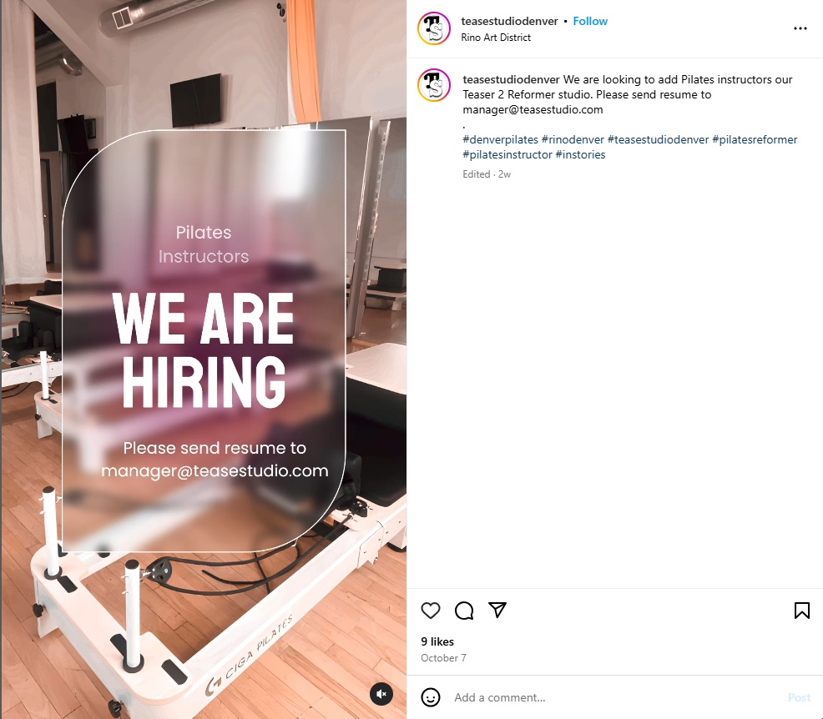Open the #rinodenver hashtag
The width and height of the screenshot is (823, 719).
click(x=573, y=139)
